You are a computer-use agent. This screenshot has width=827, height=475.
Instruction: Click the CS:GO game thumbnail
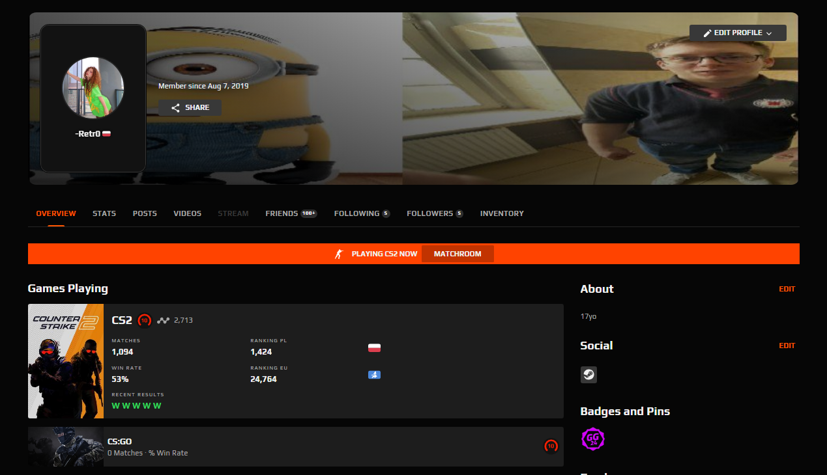(66, 447)
